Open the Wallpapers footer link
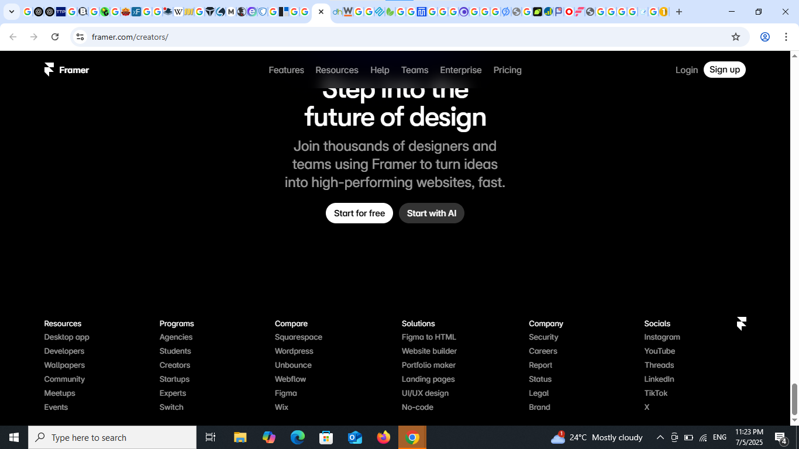The height and width of the screenshot is (449, 799). (64, 365)
